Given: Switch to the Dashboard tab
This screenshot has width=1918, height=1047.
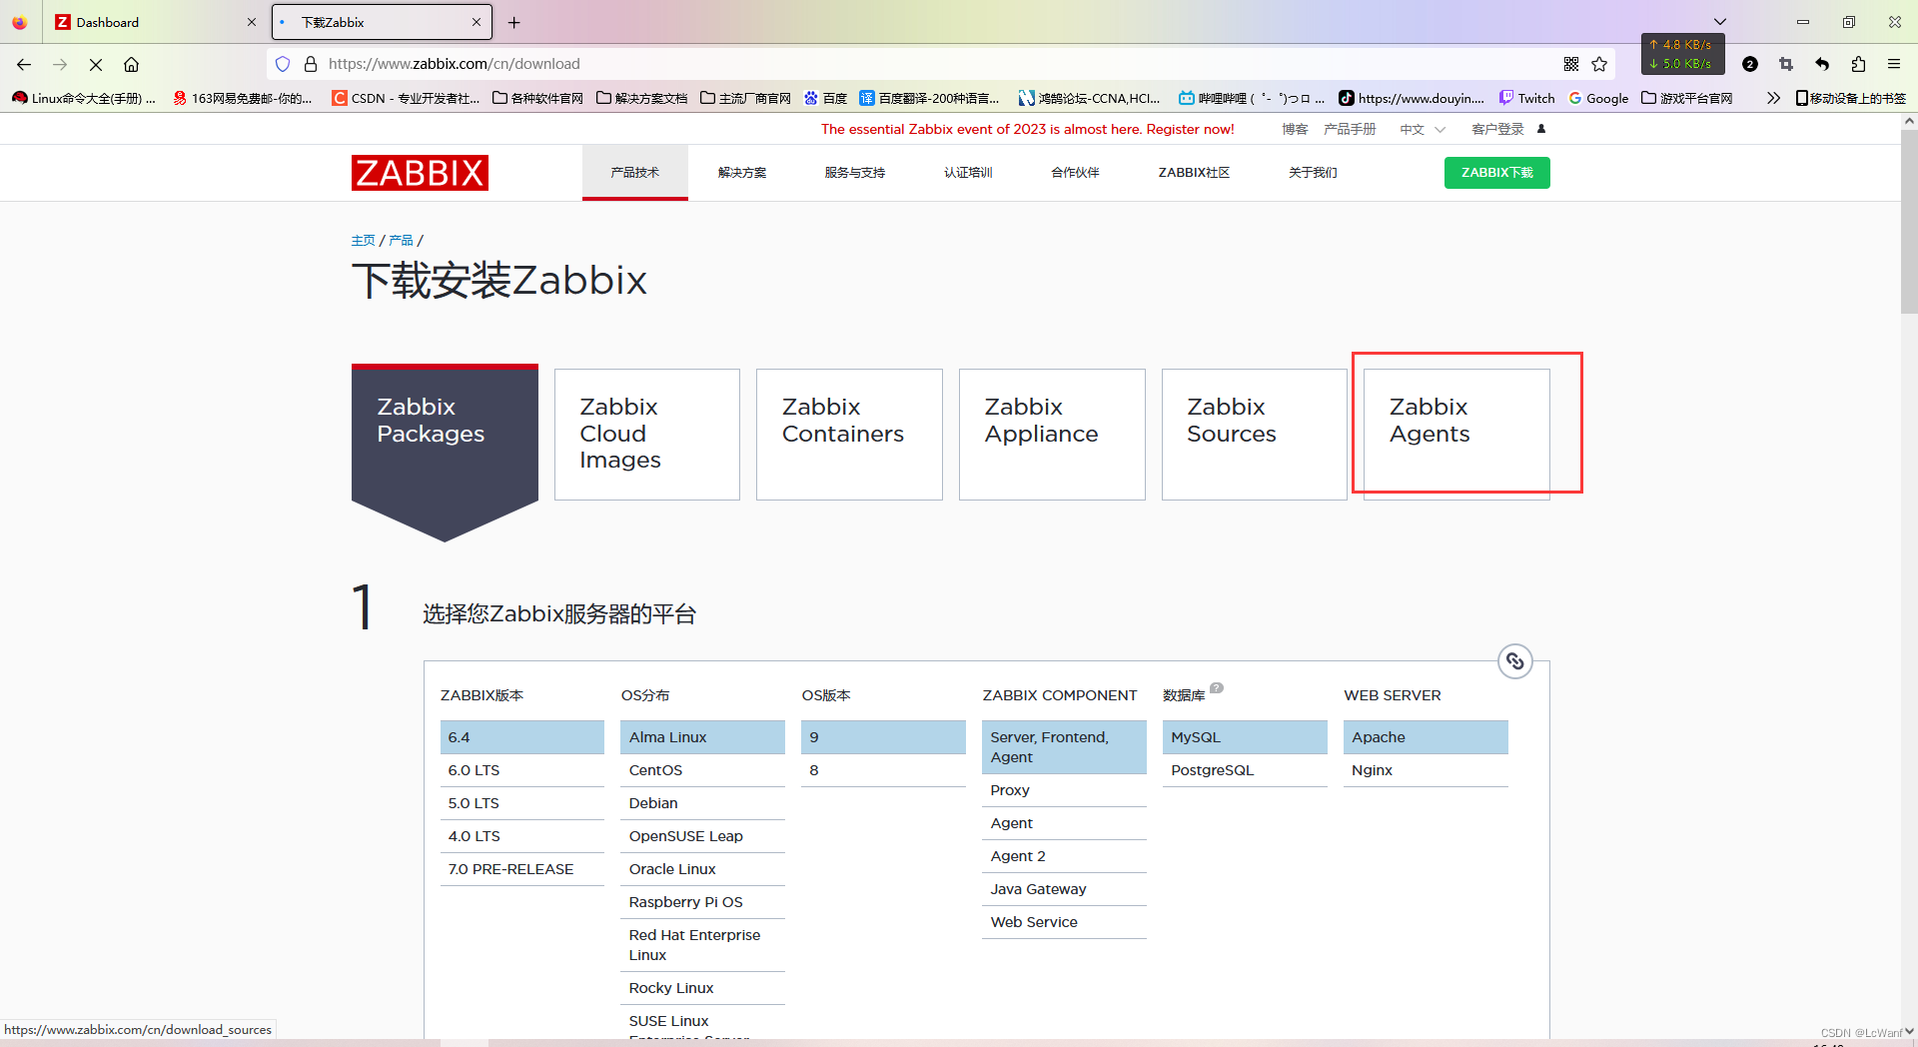Looking at the screenshot, I should pyautogui.click(x=155, y=22).
